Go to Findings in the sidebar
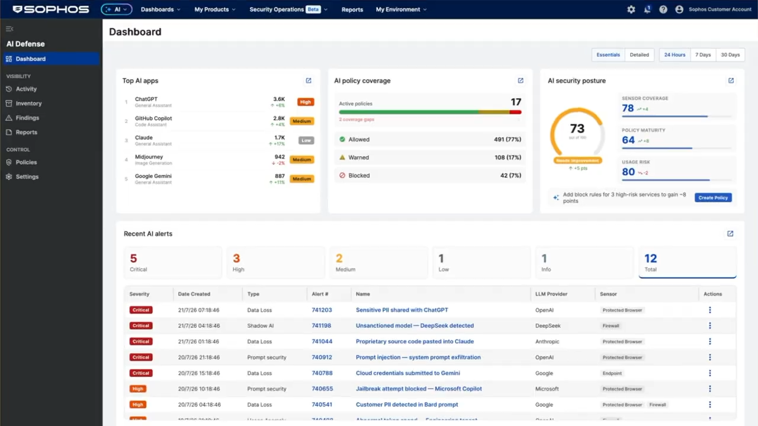Viewport: 758px width, 426px height. [x=27, y=118]
